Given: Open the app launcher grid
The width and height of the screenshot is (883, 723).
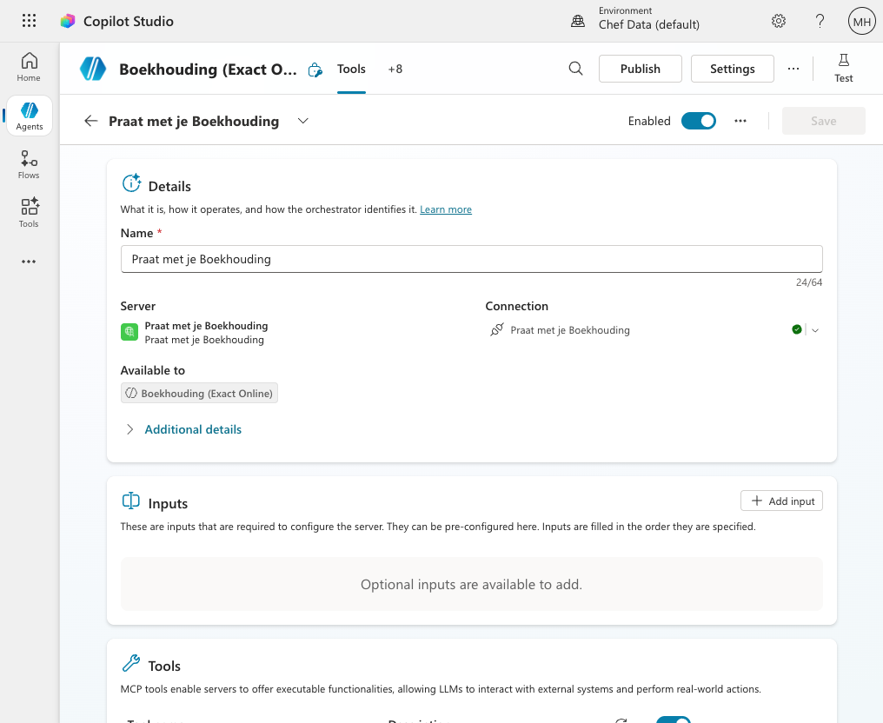Looking at the screenshot, I should click(29, 21).
